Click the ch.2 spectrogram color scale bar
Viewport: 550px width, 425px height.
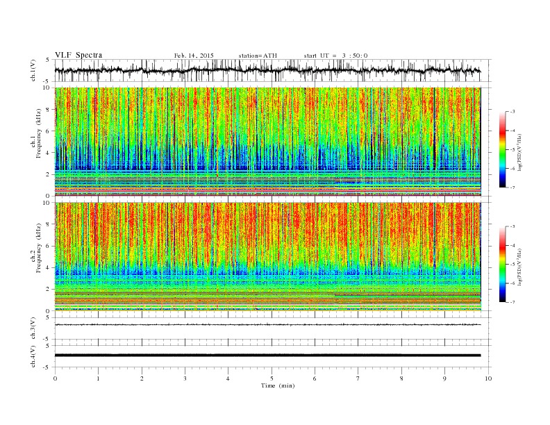click(502, 264)
